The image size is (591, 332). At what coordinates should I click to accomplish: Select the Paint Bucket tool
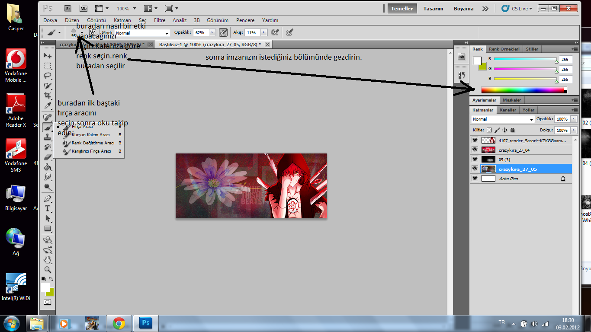click(x=48, y=167)
